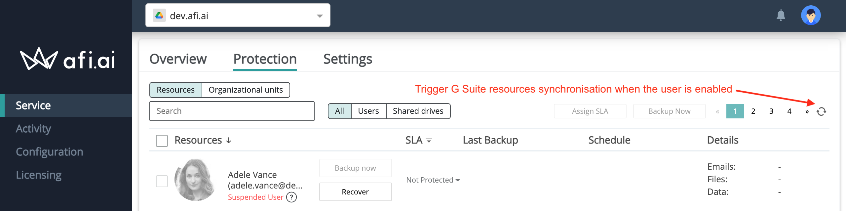Switch to the Overview tab
The height and width of the screenshot is (211, 846).
coord(178,59)
